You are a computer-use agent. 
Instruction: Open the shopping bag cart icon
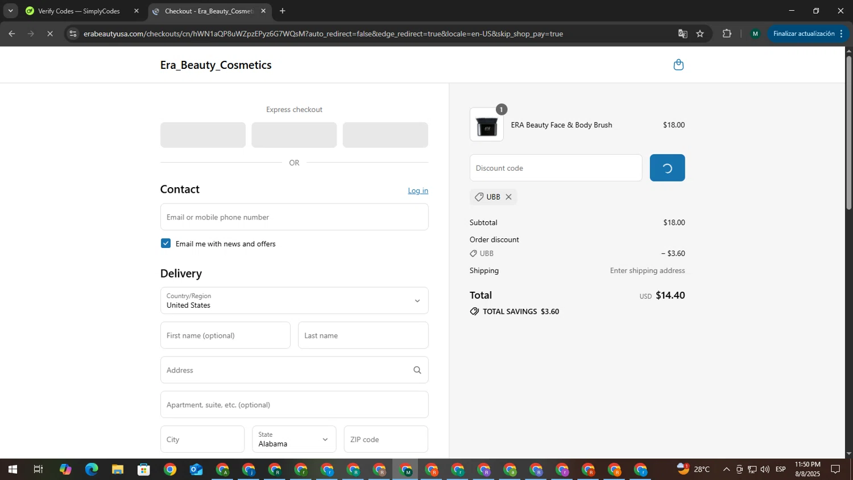point(678,65)
